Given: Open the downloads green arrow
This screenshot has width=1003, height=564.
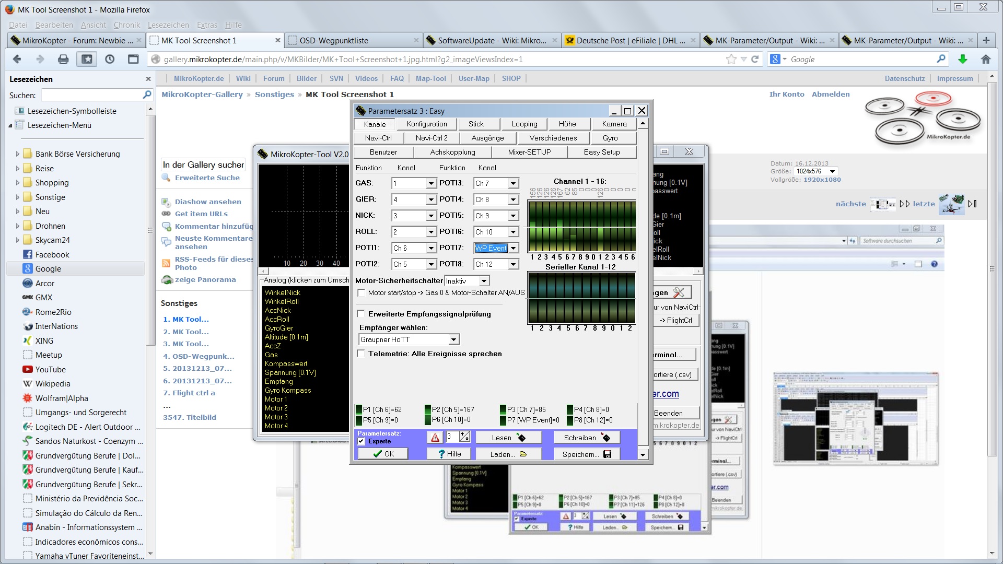Looking at the screenshot, I should tap(962, 59).
